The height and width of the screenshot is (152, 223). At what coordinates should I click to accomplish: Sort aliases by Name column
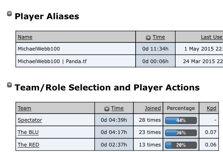25,37
